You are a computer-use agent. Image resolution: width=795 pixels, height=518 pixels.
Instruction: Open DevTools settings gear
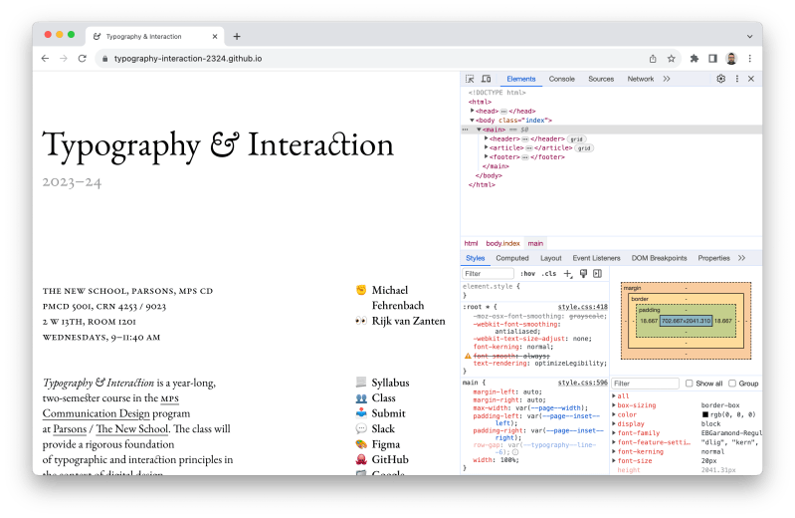tap(720, 79)
